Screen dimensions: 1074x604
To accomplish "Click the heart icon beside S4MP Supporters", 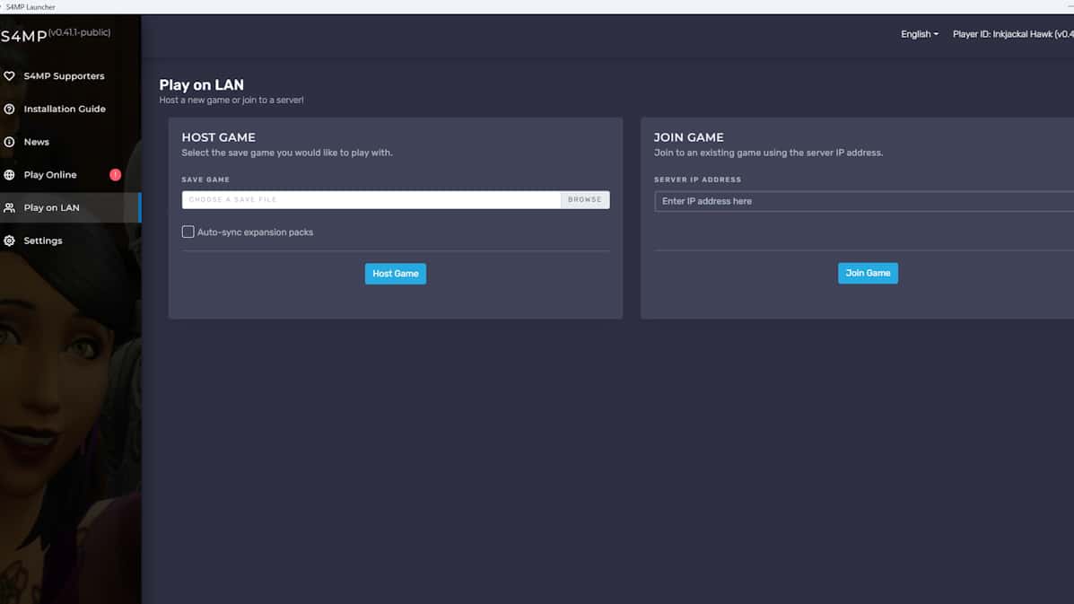I will coord(10,76).
